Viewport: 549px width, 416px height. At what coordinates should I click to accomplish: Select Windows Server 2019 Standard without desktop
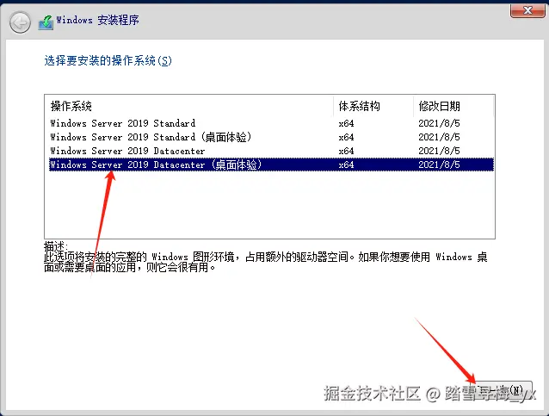tap(271, 123)
